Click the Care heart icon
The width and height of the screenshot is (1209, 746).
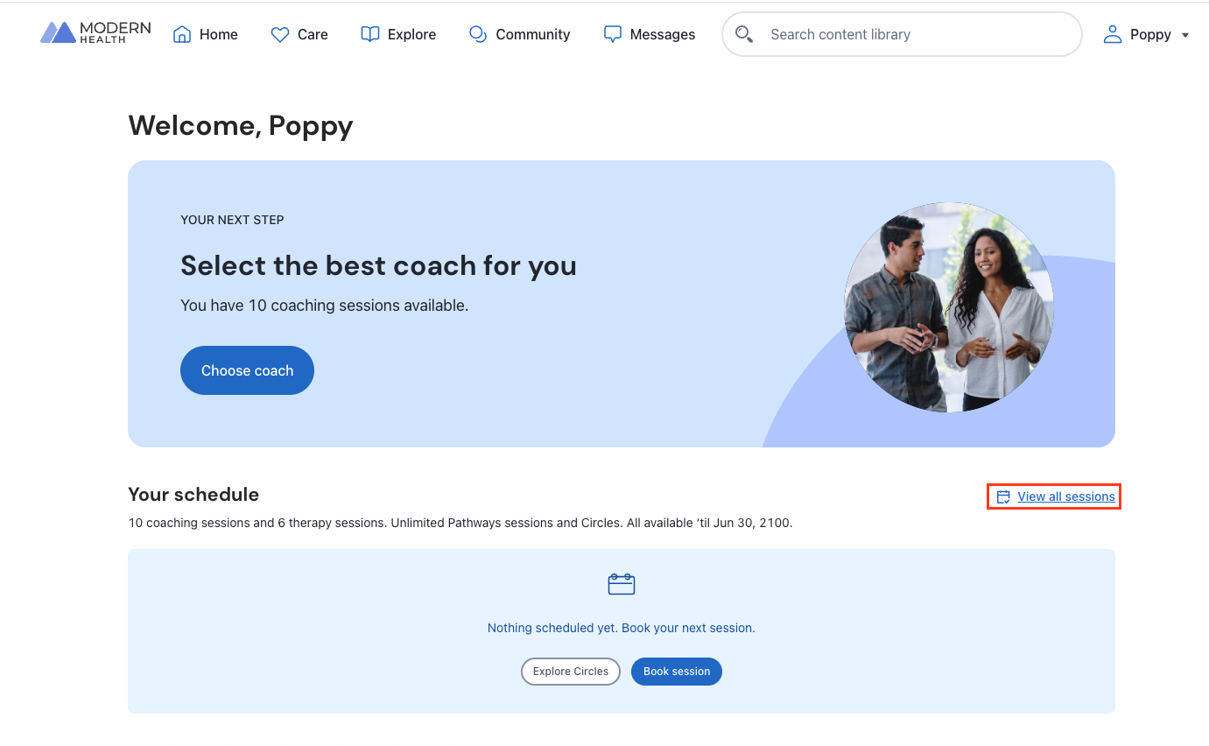(280, 35)
